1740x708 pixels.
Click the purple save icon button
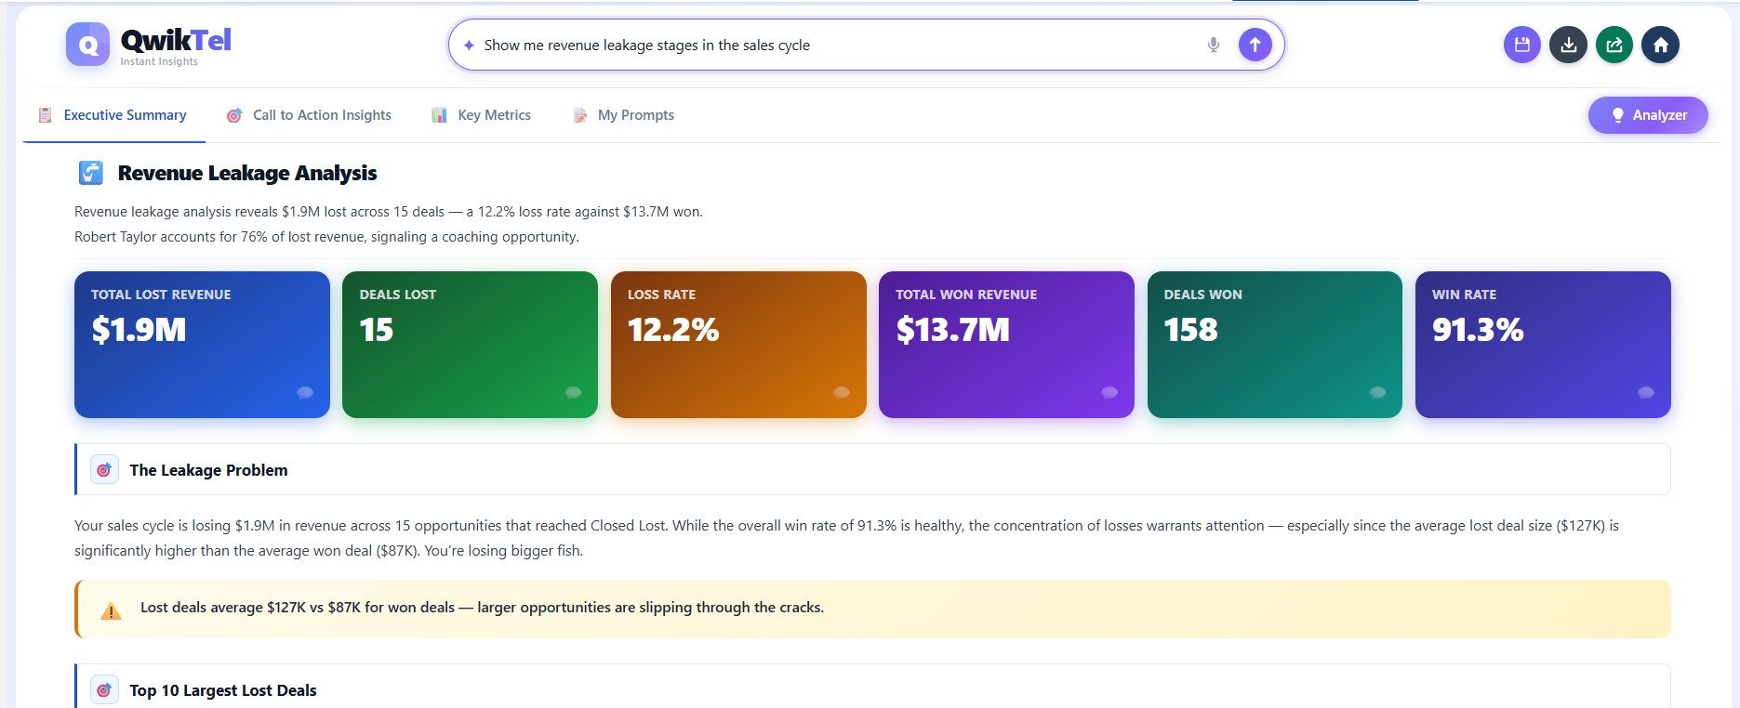[1521, 45]
